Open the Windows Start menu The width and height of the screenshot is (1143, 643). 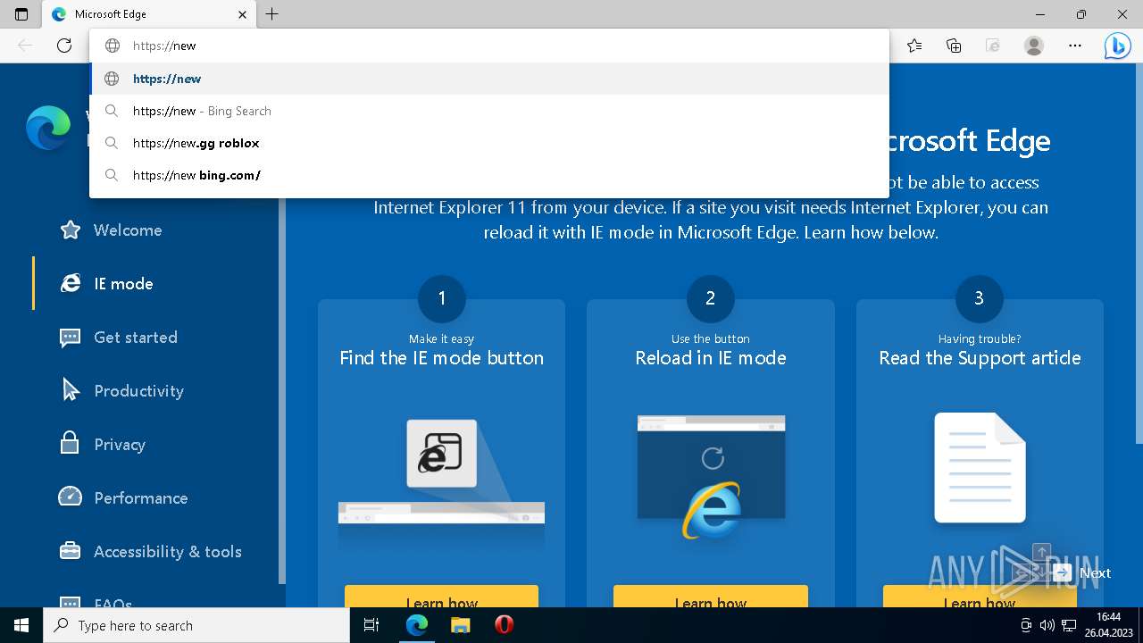[x=21, y=625]
